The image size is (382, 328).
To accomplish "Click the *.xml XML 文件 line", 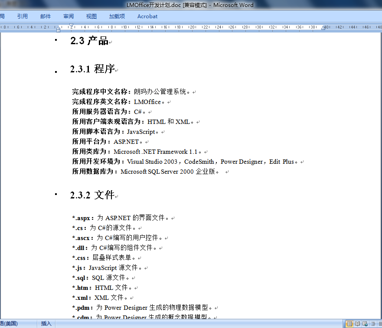I will (100, 298).
